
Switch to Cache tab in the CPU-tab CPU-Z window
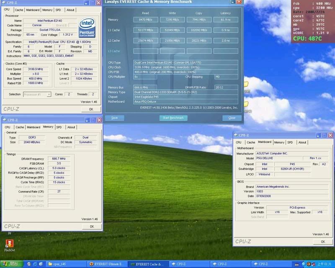(19, 10)
